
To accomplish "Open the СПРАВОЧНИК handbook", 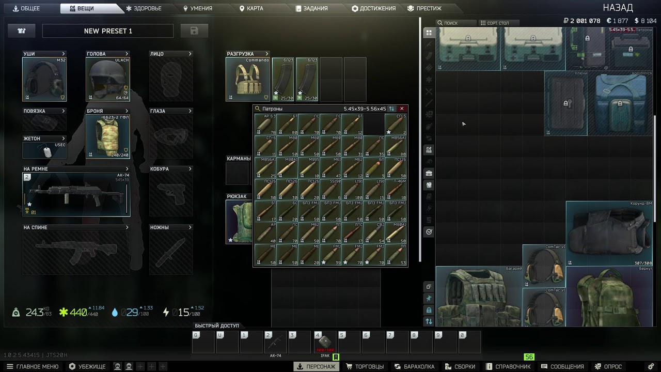I will (508, 366).
